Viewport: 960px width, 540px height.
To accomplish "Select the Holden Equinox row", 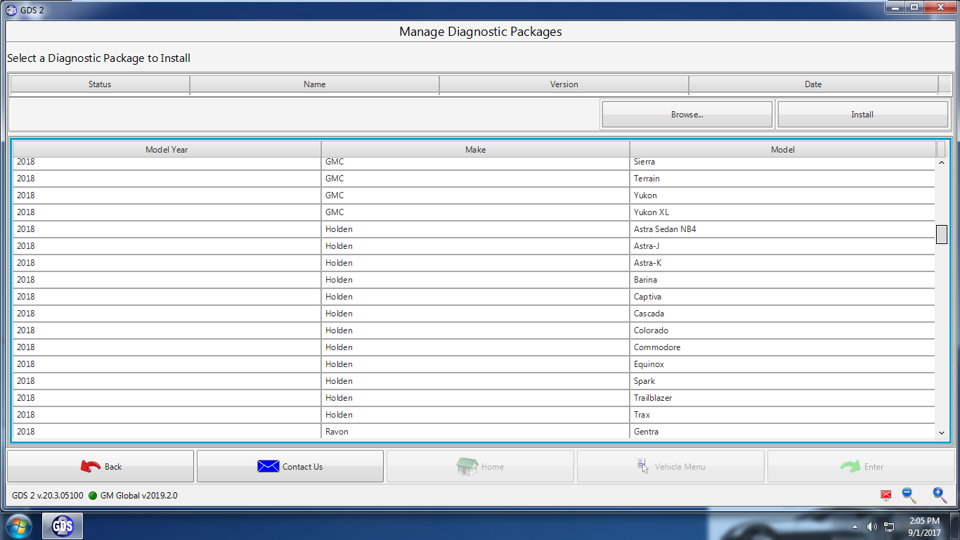I will (474, 364).
